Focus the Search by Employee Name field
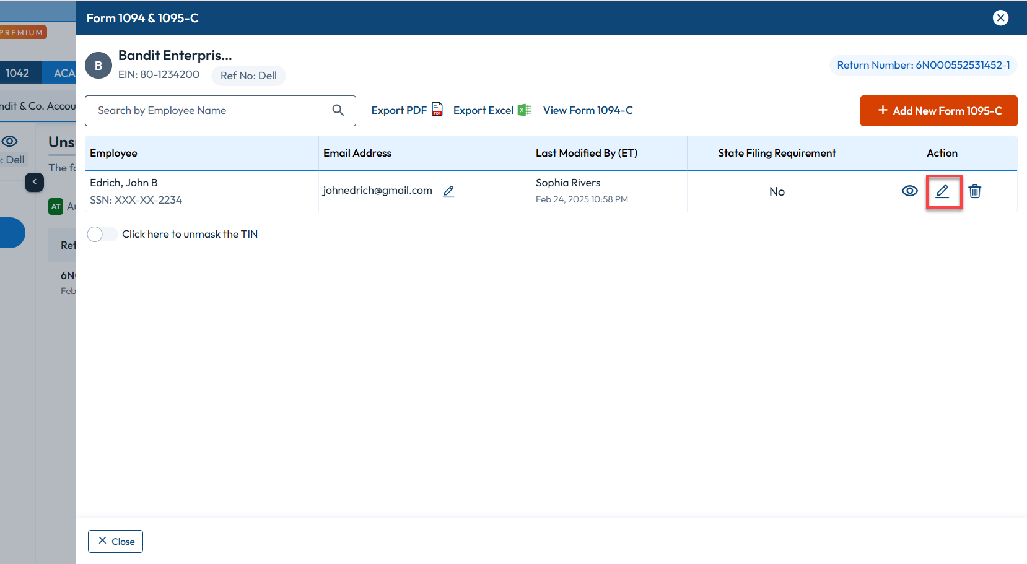The height and width of the screenshot is (564, 1027). (x=221, y=111)
